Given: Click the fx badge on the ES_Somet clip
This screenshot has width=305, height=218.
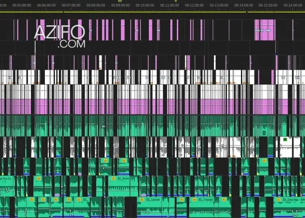Looking at the screenshot, I should tap(142, 200).
